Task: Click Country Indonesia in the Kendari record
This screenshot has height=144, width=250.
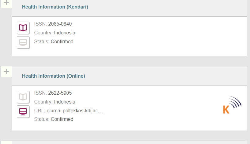Action: point(64,33)
